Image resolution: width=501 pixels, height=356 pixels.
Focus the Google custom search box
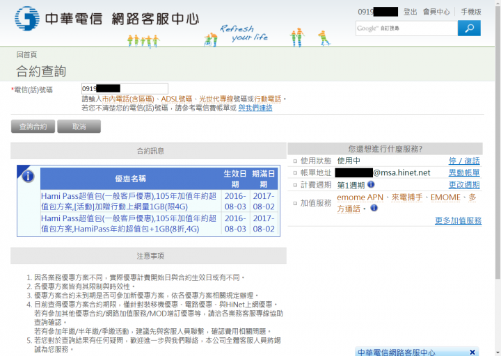click(406, 29)
